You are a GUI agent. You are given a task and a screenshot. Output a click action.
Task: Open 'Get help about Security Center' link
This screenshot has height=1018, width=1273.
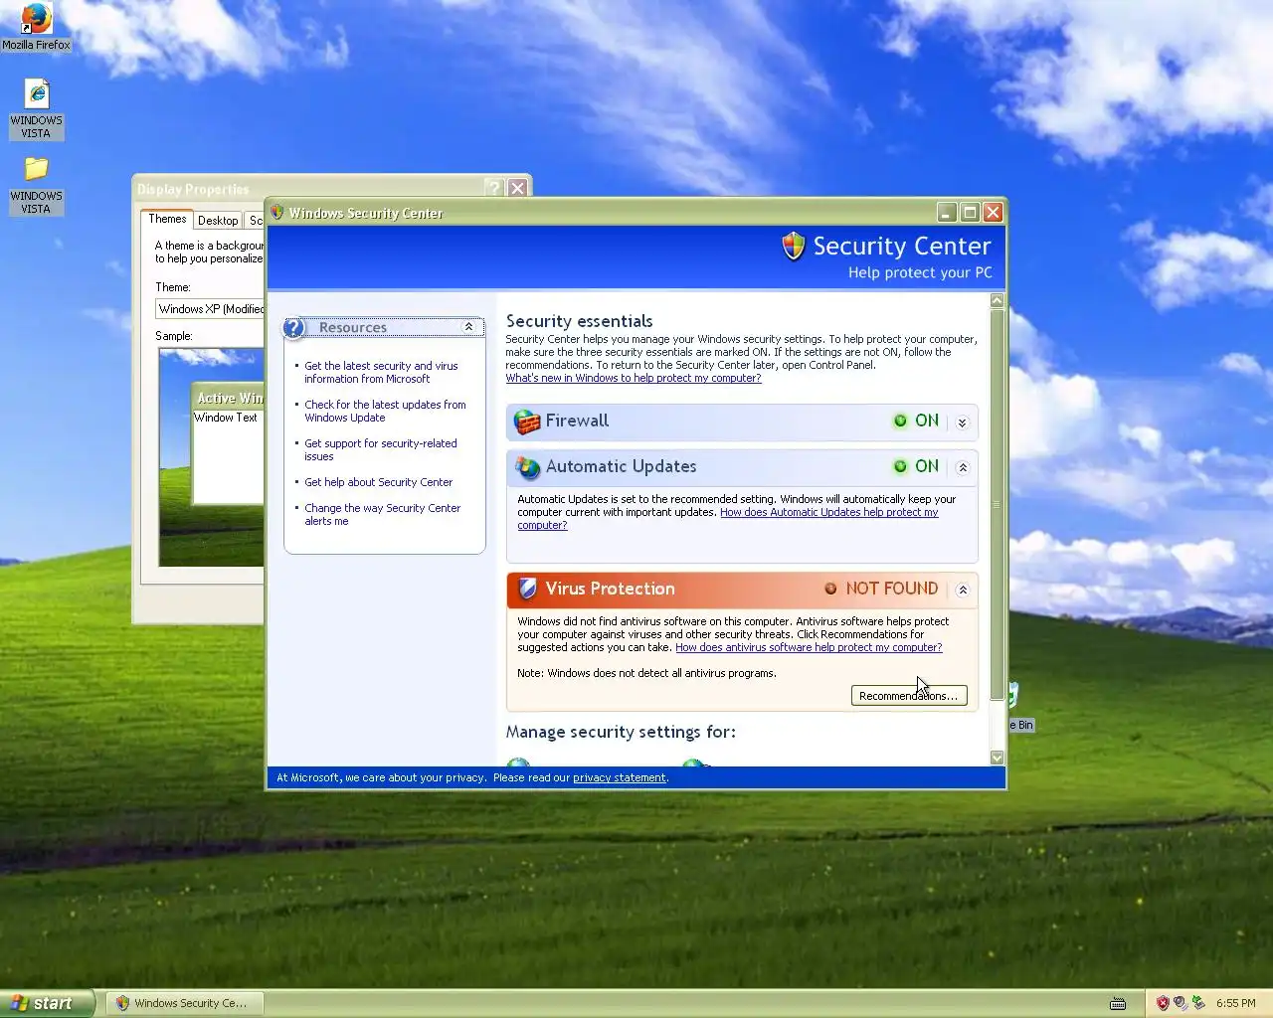(x=378, y=482)
